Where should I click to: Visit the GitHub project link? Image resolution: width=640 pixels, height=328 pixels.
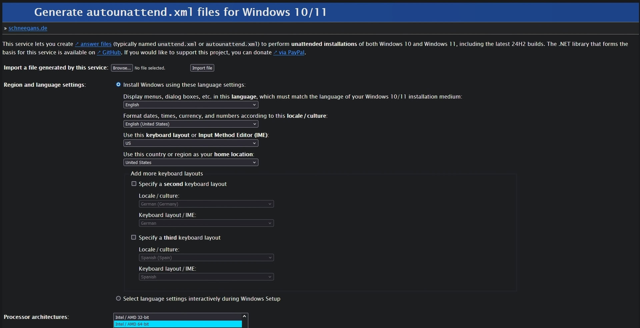pos(109,52)
